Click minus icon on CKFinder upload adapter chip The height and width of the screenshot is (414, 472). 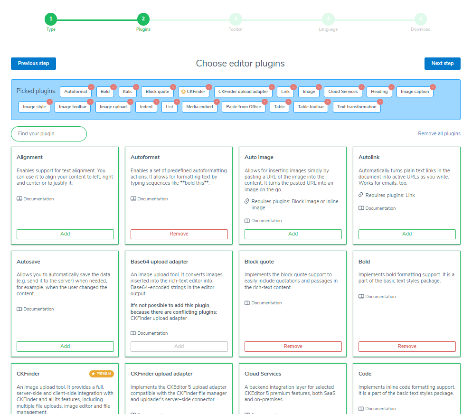[x=272, y=87]
